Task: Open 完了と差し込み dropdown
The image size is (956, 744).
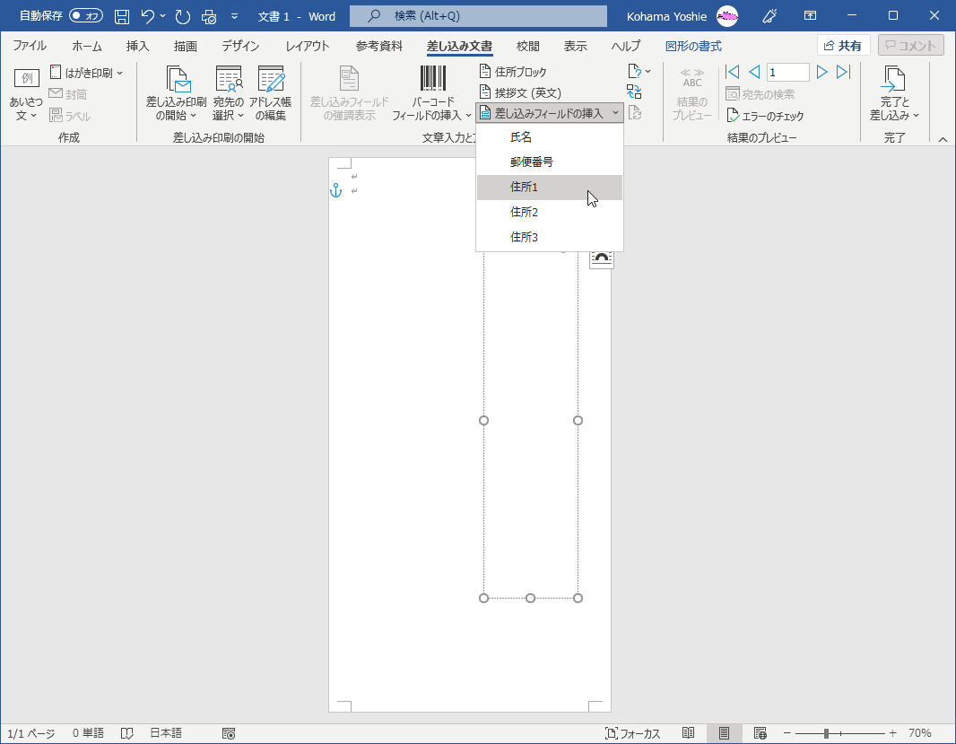Action: click(894, 93)
